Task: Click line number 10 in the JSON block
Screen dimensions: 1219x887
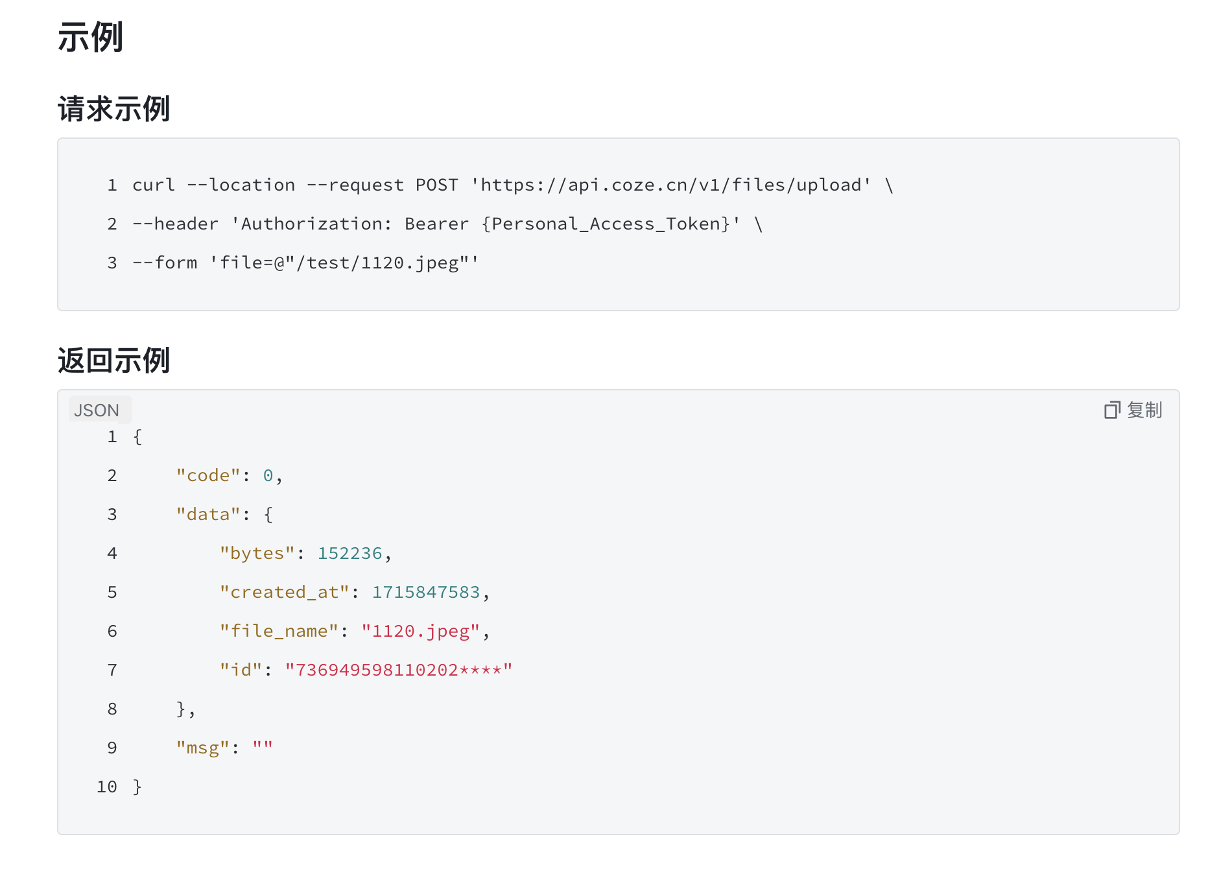Action: pos(107,787)
